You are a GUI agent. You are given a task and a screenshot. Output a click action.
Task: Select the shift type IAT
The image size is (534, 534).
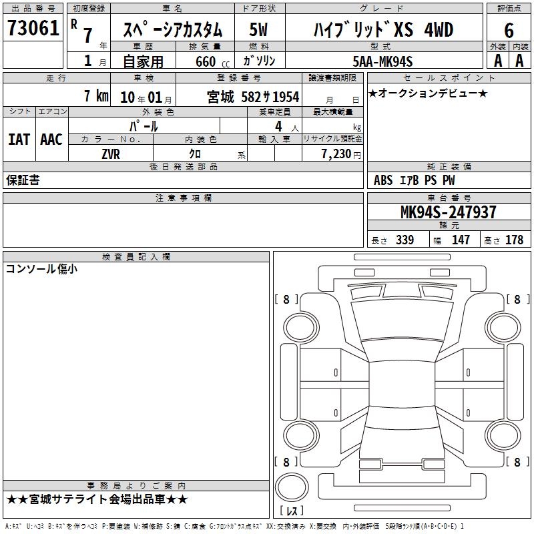(19, 139)
